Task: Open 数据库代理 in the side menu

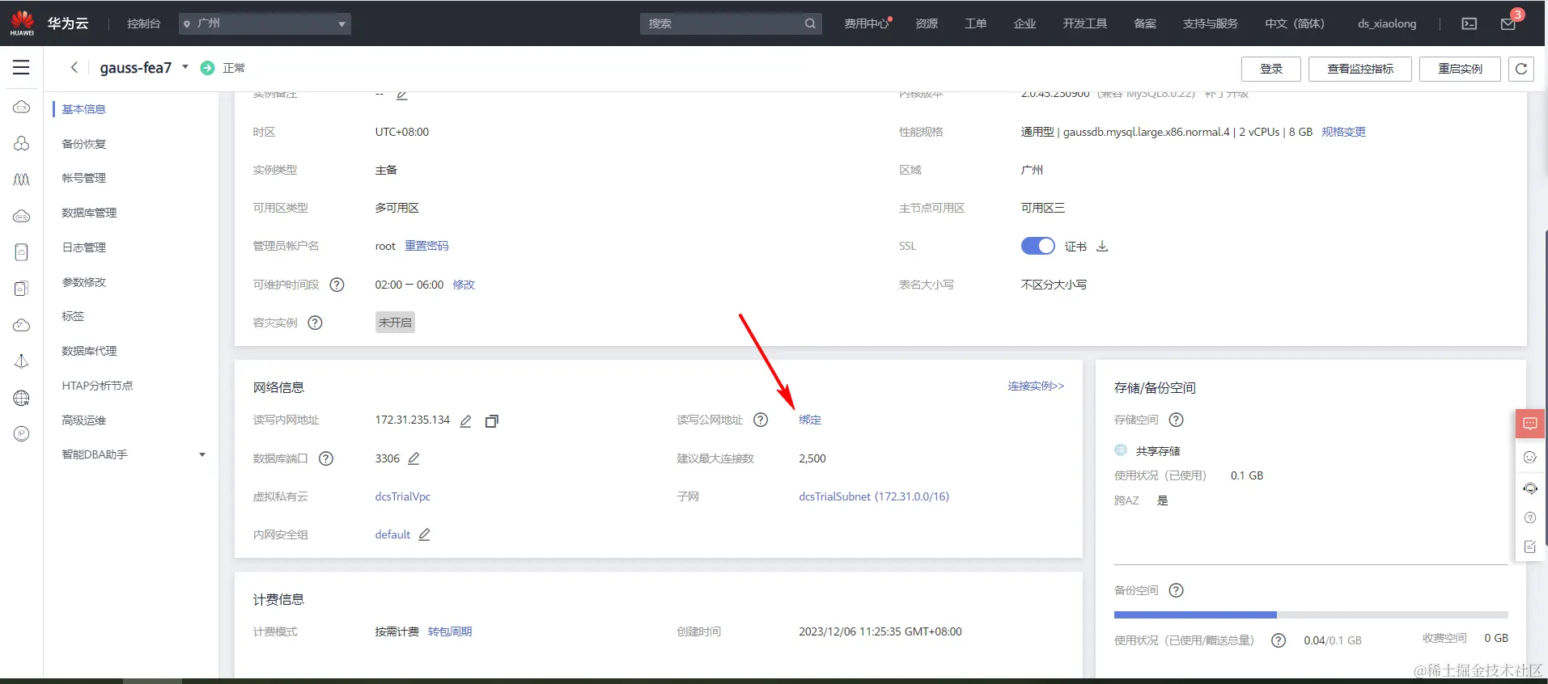Action: [89, 351]
